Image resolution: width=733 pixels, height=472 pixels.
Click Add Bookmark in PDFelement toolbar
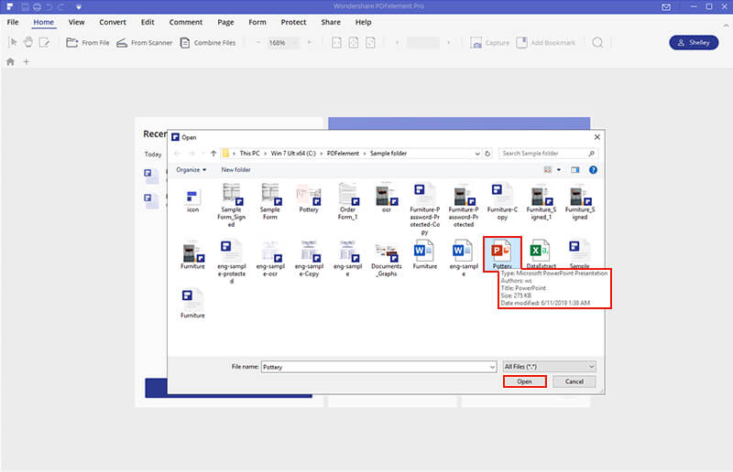[545, 42]
